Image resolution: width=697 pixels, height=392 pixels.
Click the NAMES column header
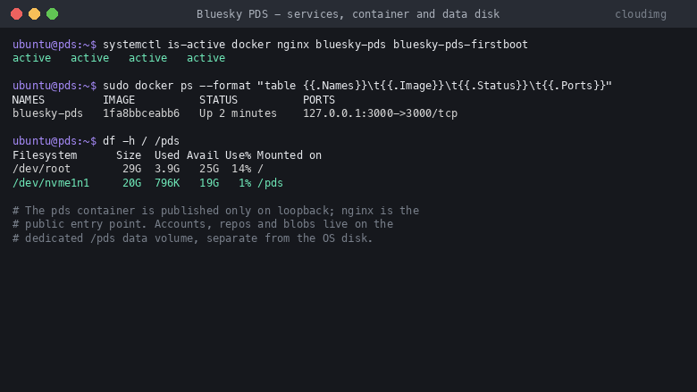(x=29, y=100)
